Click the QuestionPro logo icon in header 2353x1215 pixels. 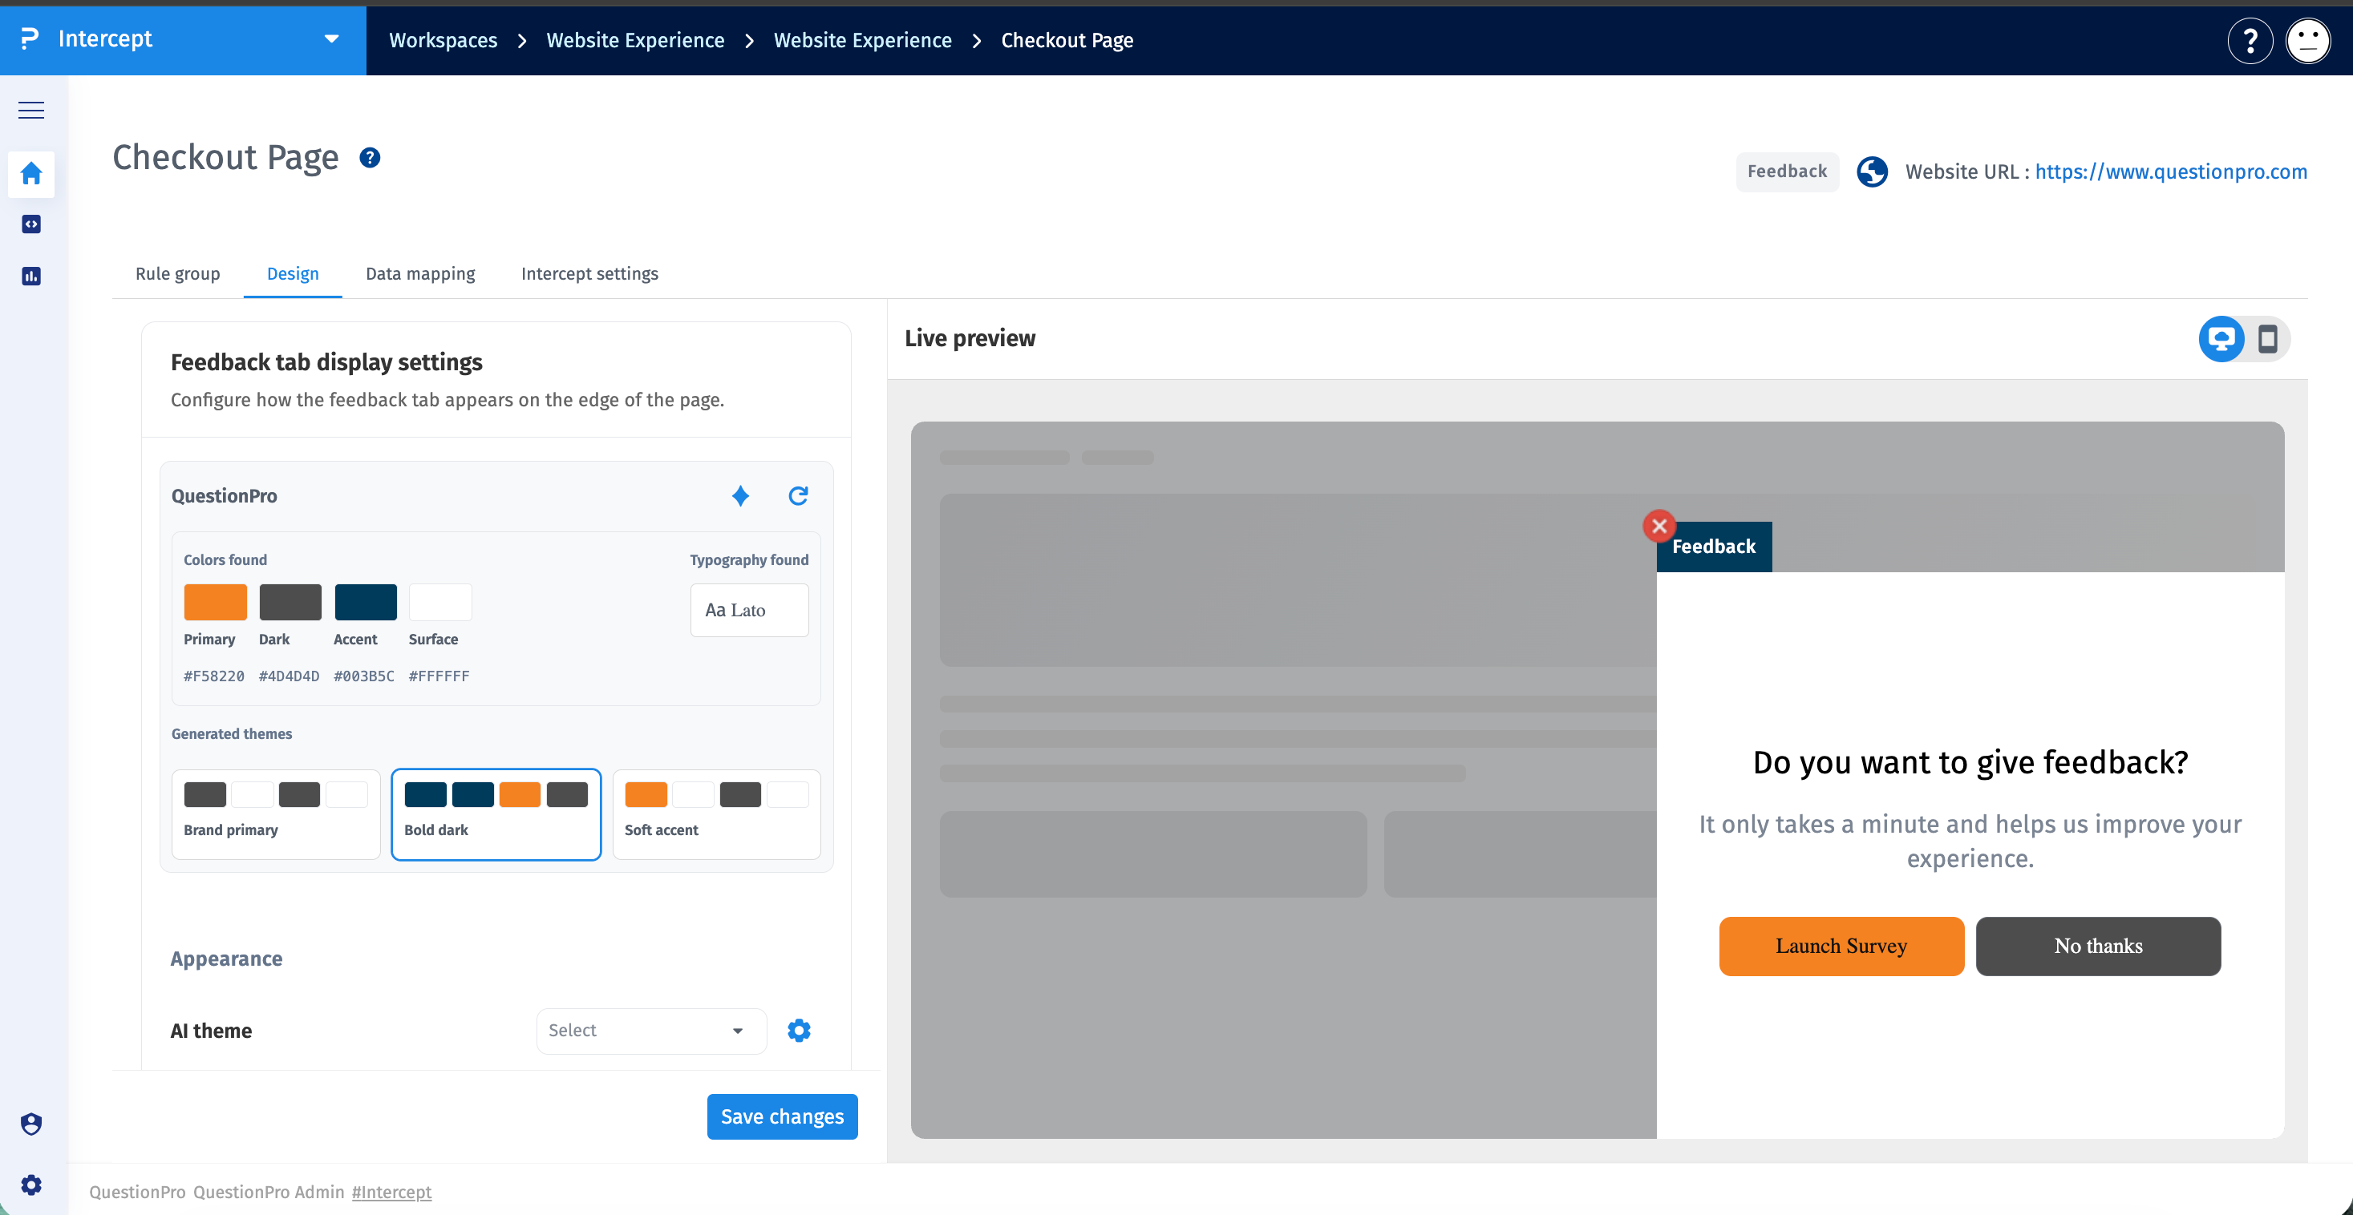pos(29,38)
